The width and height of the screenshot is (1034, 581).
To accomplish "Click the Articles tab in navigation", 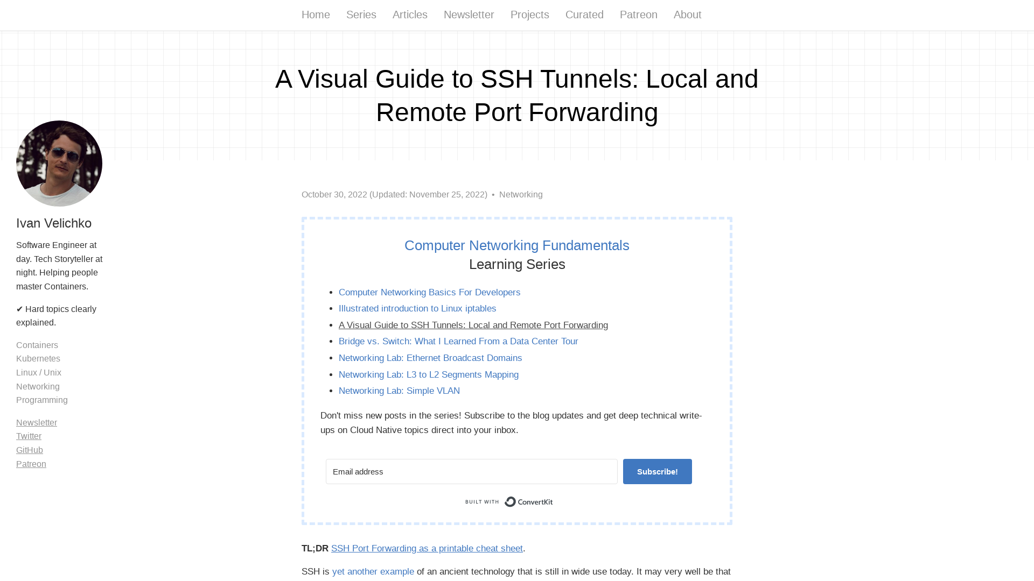I will 410,14.
